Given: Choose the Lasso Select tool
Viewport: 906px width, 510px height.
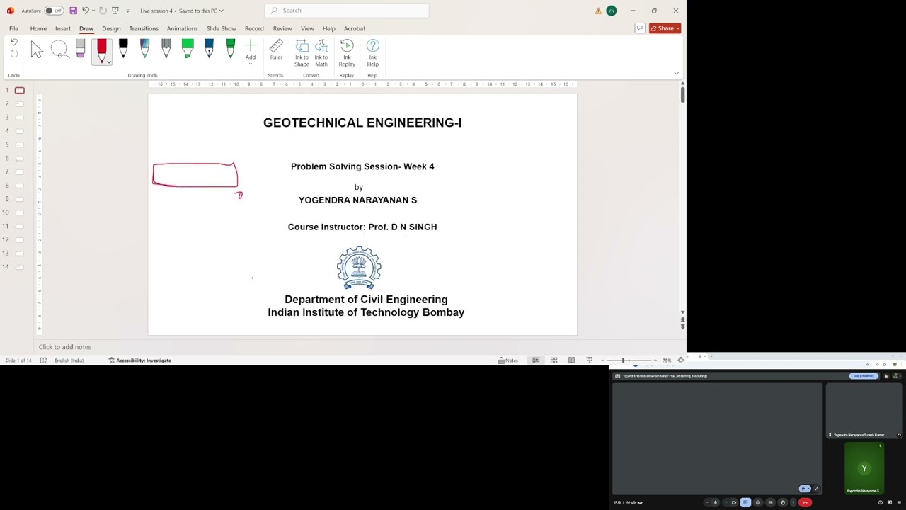Looking at the screenshot, I should coord(59,49).
